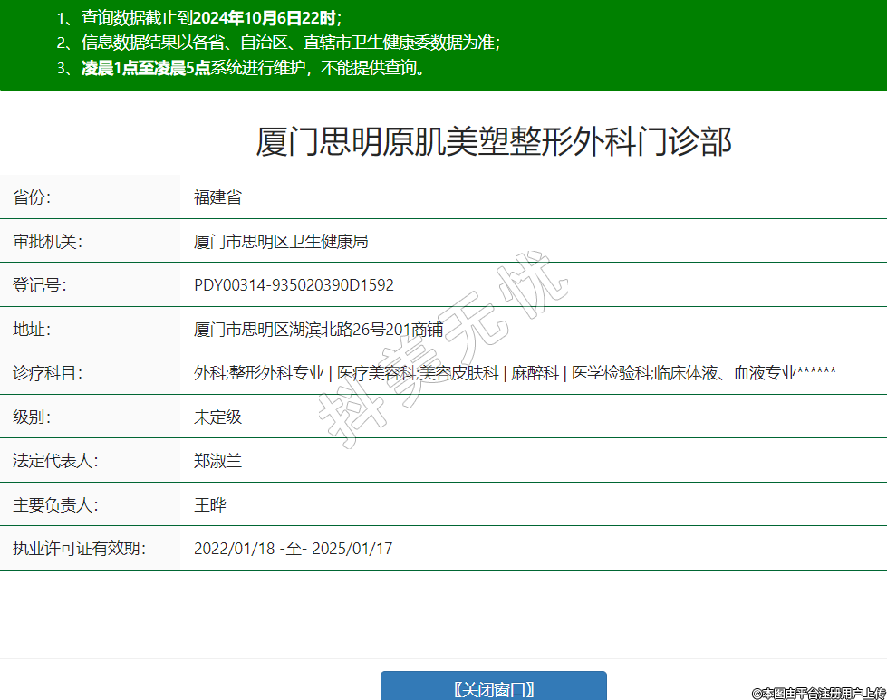This screenshot has height=700, width=887.
Task: Select the province value 福建省
Action: pyautogui.click(x=217, y=197)
